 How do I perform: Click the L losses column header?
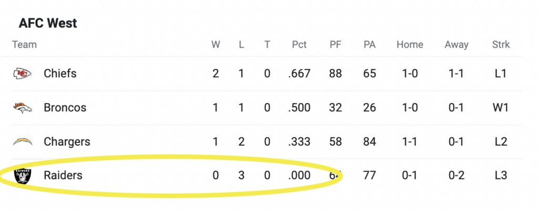242,45
